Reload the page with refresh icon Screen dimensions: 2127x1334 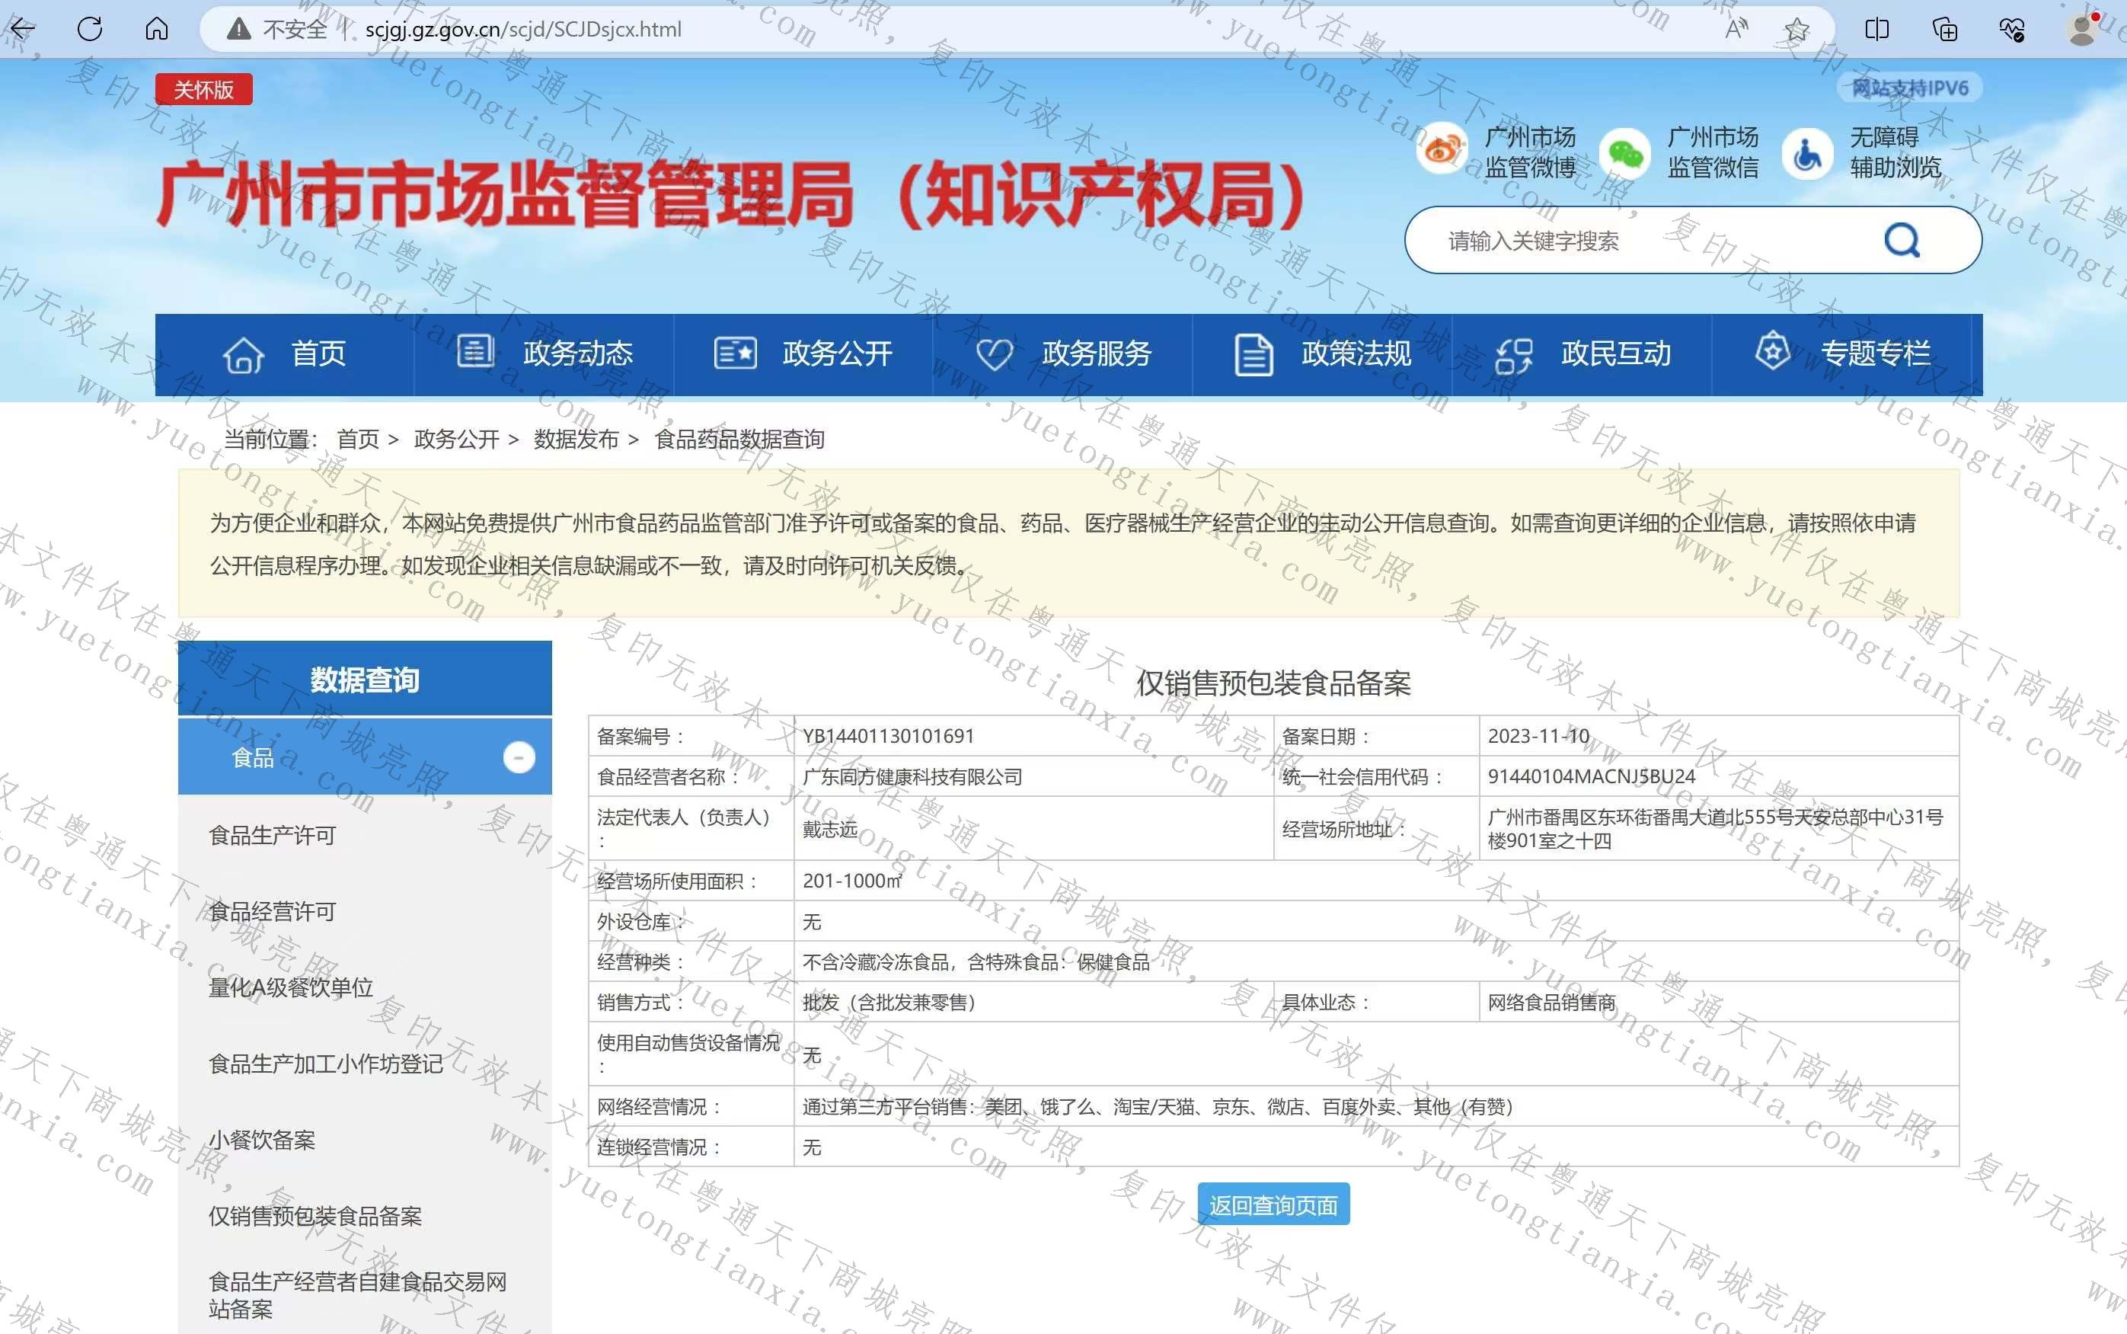90,29
